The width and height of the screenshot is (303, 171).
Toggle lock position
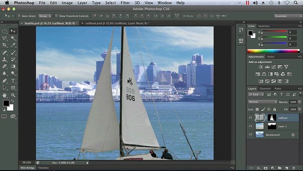(269, 109)
